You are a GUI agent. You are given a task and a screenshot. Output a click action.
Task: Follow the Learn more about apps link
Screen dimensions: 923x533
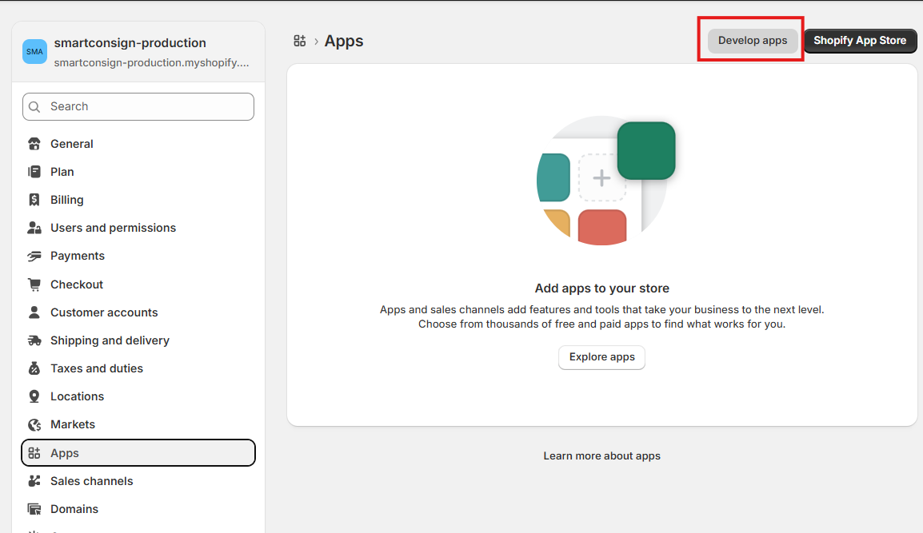point(601,456)
